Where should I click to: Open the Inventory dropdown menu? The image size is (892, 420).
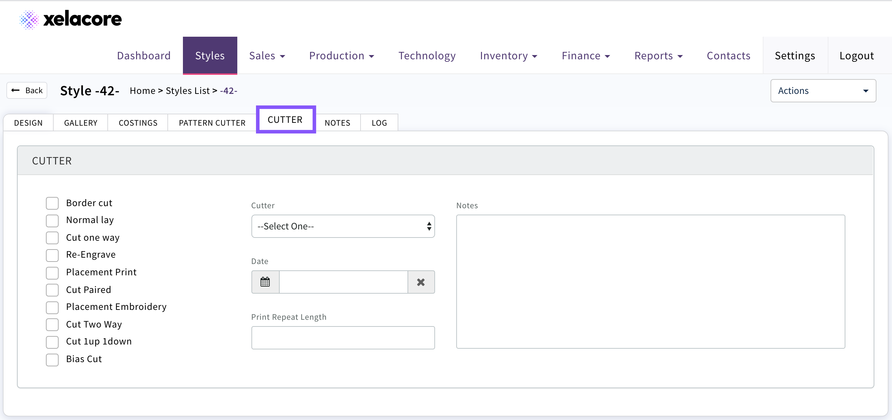[x=508, y=56]
